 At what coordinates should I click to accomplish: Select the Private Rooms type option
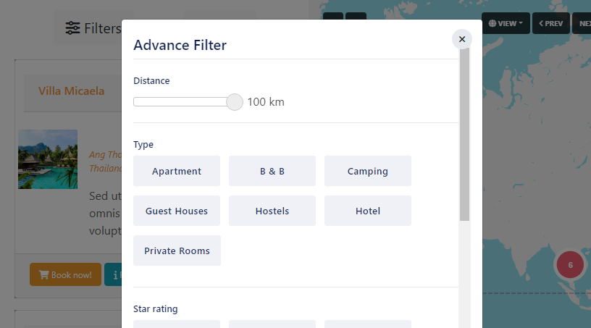click(x=177, y=251)
